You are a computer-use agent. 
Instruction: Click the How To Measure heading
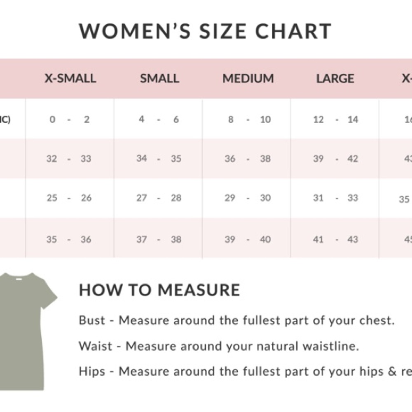point(159,290)
